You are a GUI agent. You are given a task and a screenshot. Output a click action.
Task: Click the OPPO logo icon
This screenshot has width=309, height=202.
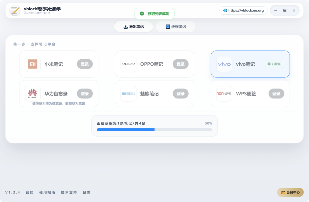click(x=128, y=64)
